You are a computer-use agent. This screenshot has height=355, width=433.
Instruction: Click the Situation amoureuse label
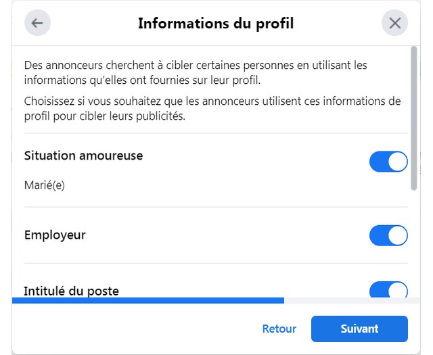[x=83, y=156]
